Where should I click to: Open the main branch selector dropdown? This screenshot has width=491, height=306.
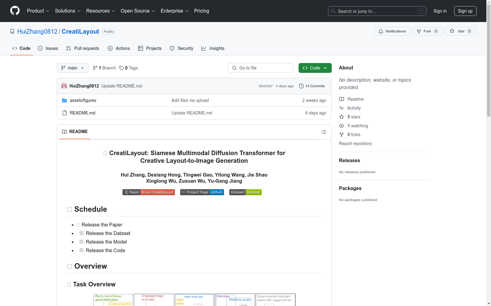click(73, 68)
